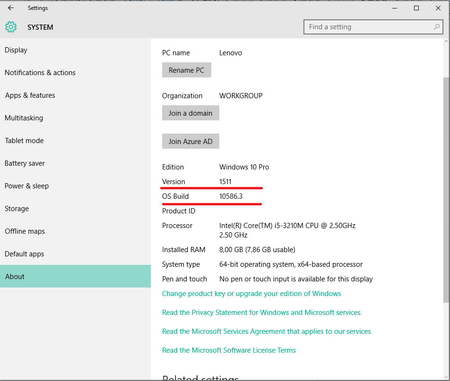
Task: Click the Windows 10 Pro edition value
Action: tap(244, 167)
